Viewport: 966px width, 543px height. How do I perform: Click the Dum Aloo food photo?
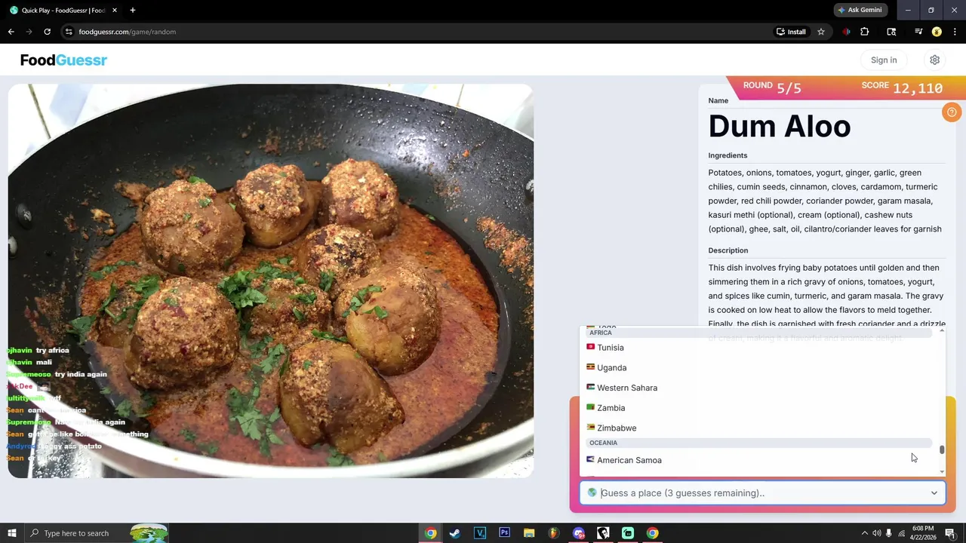pos(271,281)
